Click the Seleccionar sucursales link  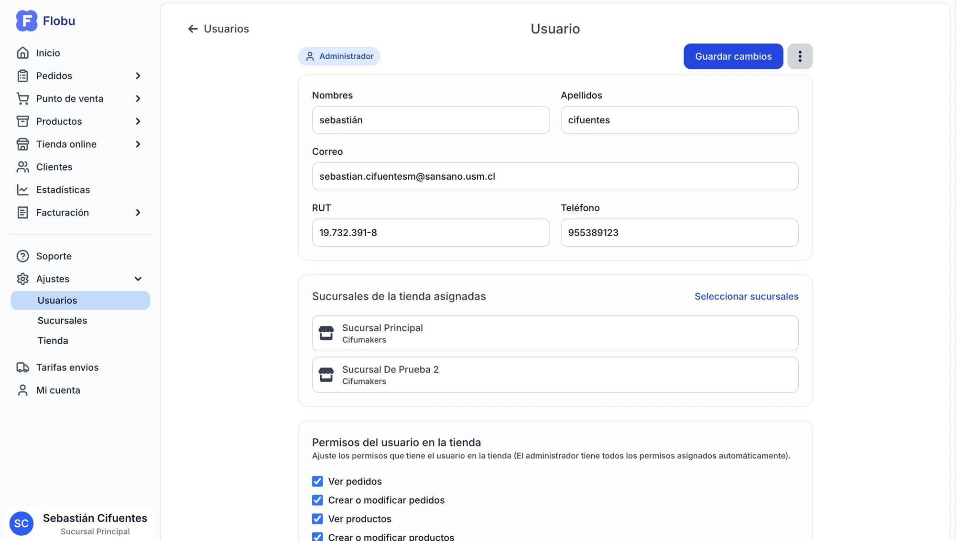click(x=746, y=296)
